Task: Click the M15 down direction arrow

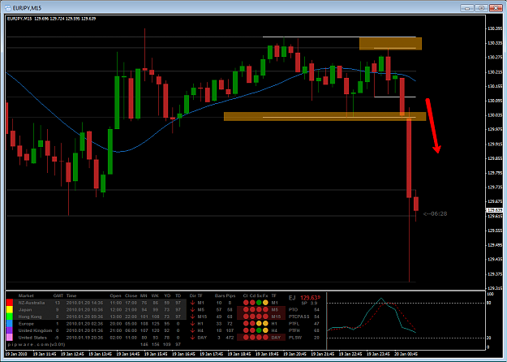Action: 193,317
